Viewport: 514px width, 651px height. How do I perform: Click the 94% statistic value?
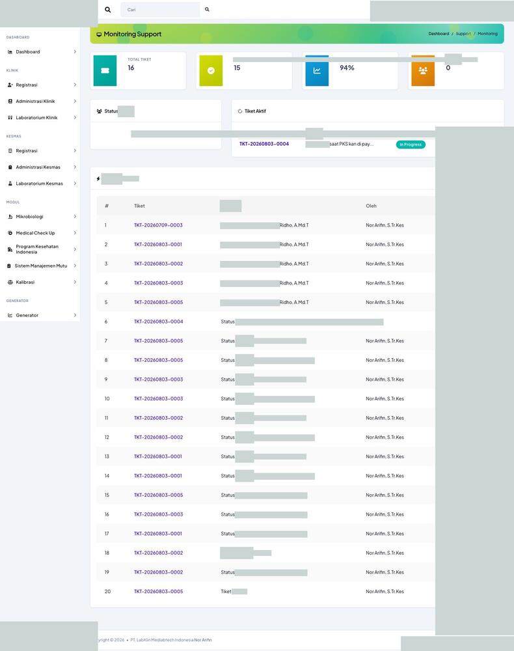point(347,68)
